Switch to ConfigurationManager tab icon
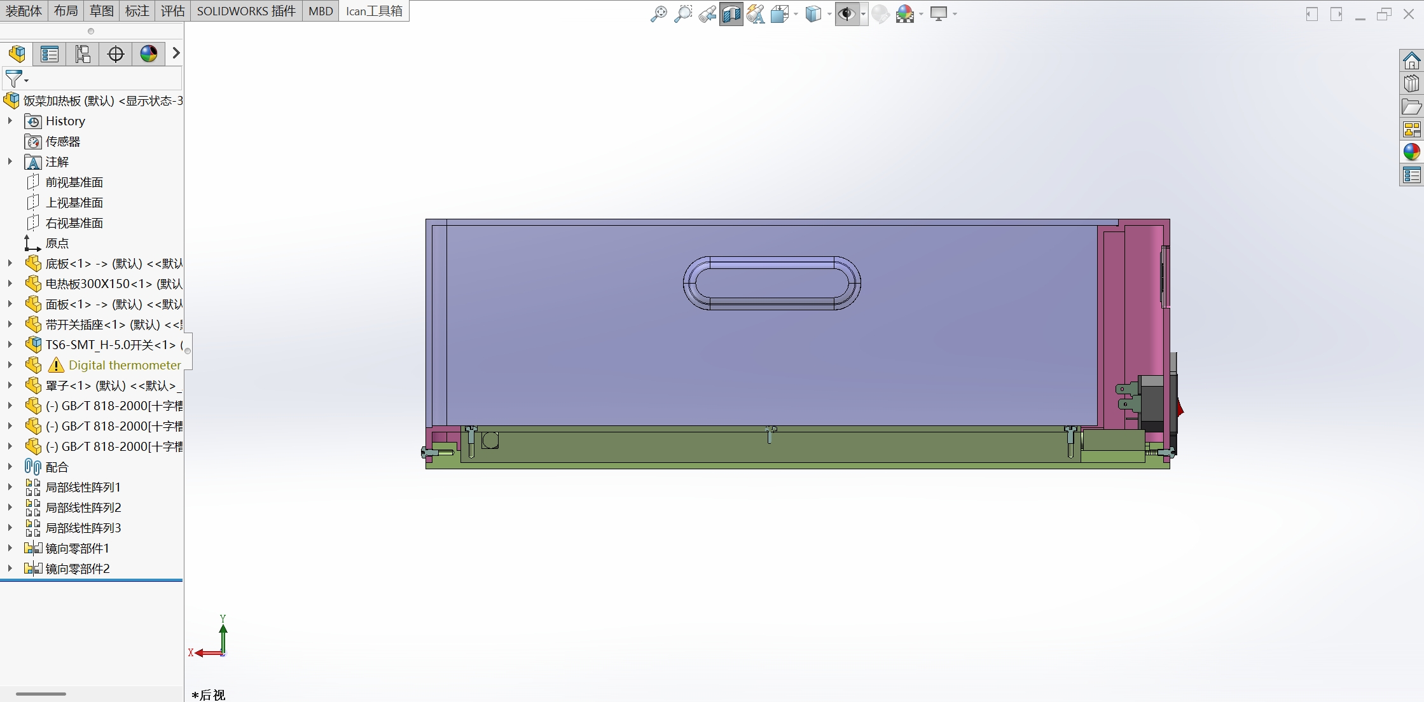This screenshot has height=702, width=1424. click(83, 54)
